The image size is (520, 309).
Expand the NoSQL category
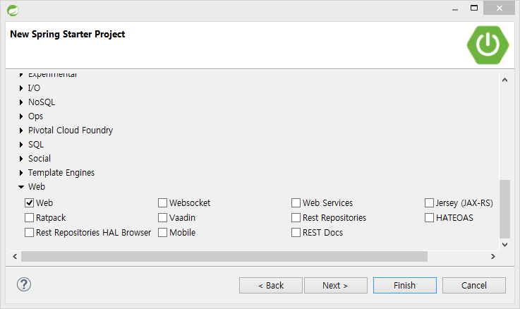21,102
